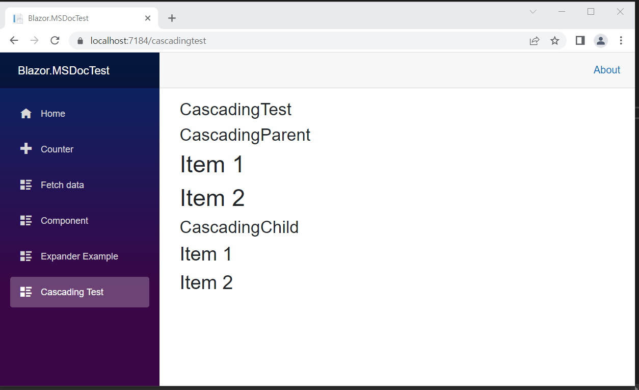This screenshot has width=639, height=390.
Task: Bookmark this page with the star icon
Action: [555, 41]
